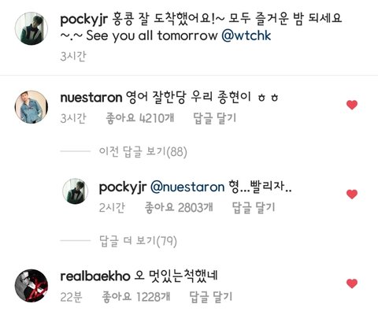378x315 pixels.
Task: Toggle heart on pockyjr reply comment
Action: [x=352, y=194]
